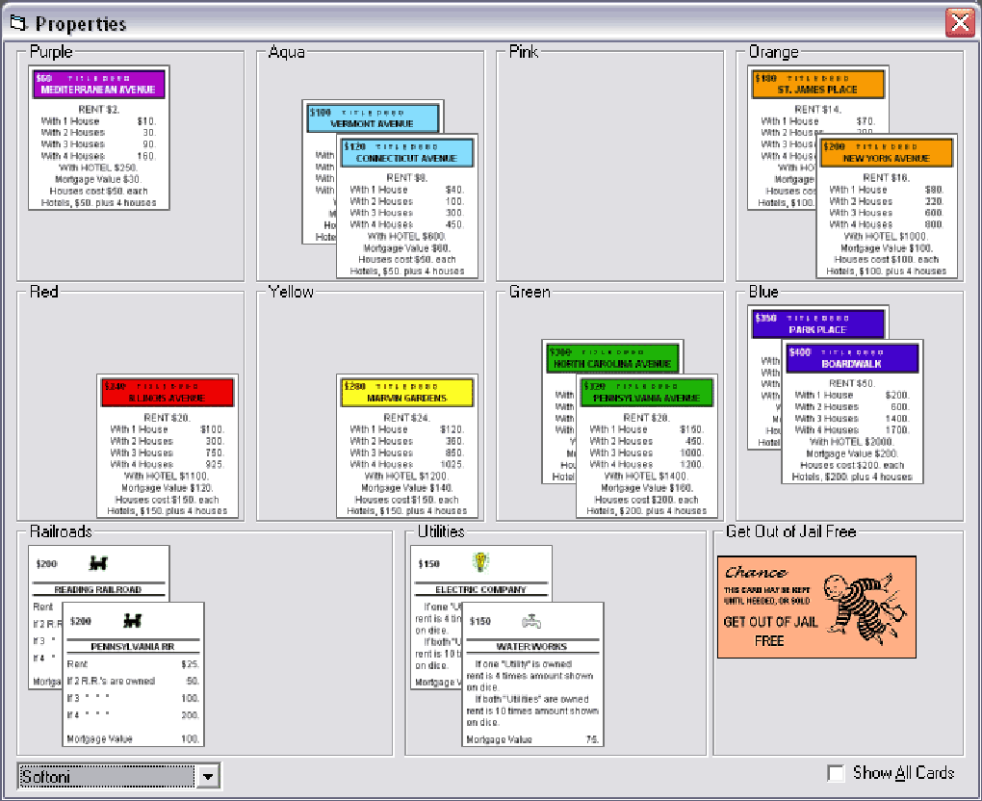Open the player dropdown arrow next to Softoni
The height and width of the screenshot is (801, 982).
click(x=208, y=777)
